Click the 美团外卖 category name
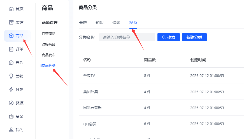Viewport: 244px width, 139px height. coord(90,92)
